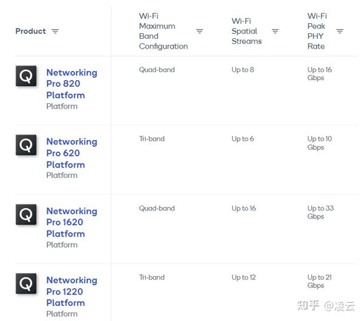Select the Quad-band cell for Pro 820
The width and height of the screenshot is (364, 321).
point(157,70)
